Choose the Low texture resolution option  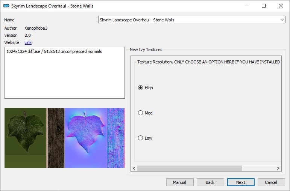click(145, 138)
